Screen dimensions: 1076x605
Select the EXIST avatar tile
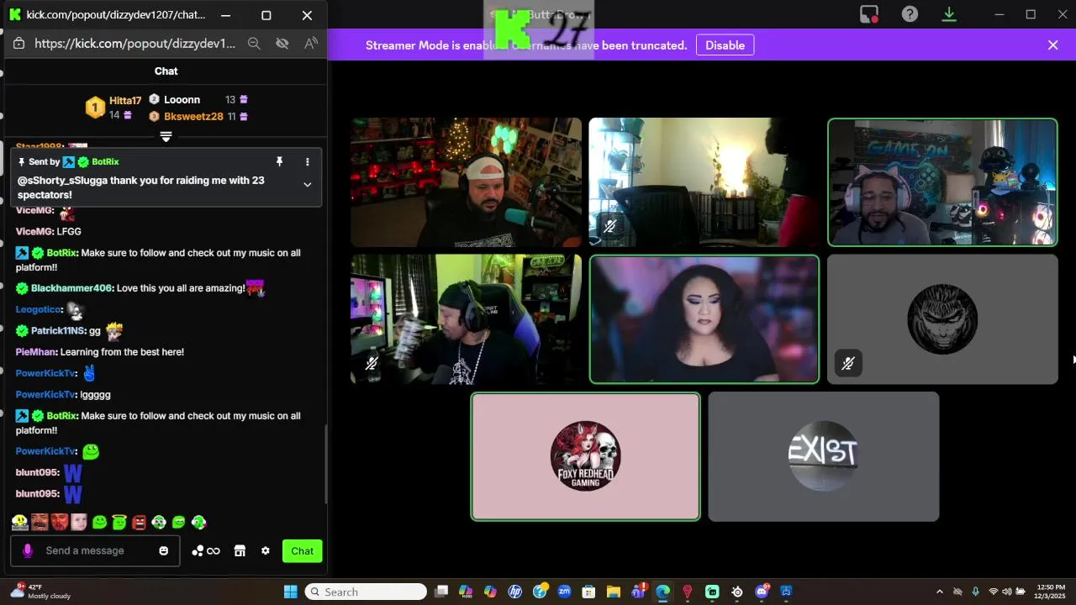[x=824, y=456]
